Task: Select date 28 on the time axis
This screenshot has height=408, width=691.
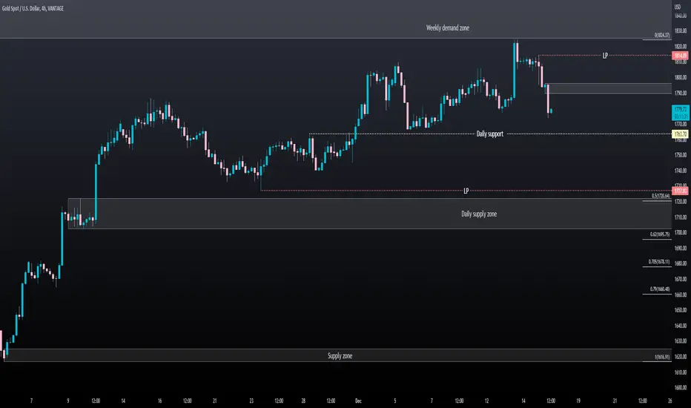Action: click(x=303, y=401)
